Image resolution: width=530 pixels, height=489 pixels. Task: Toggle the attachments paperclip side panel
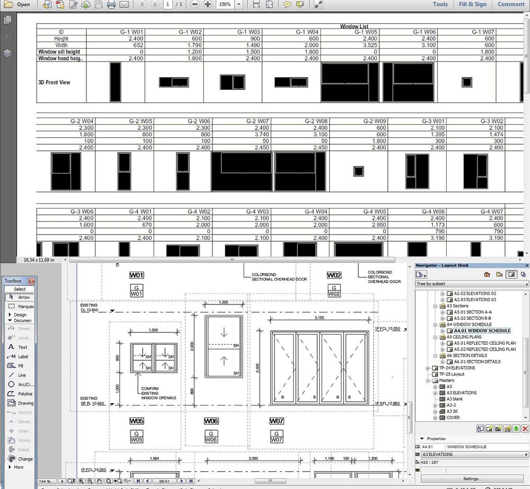coord(7,36)
